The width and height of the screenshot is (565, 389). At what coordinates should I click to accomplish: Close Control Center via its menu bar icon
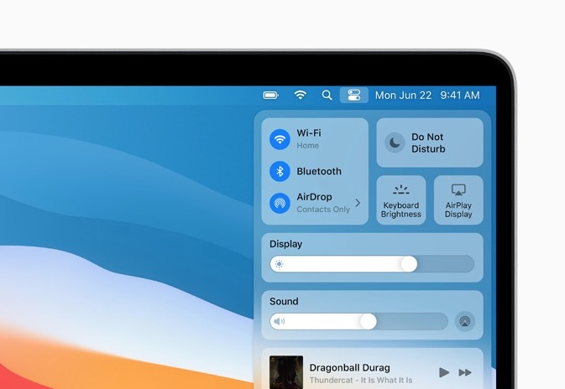[353, 96]
